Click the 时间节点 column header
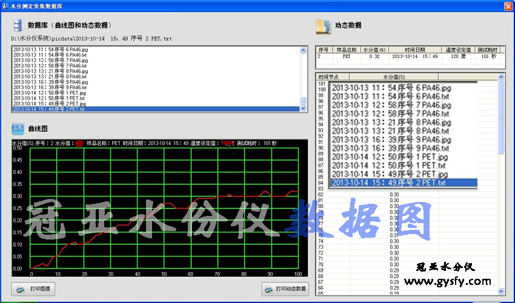 point(333,77)
